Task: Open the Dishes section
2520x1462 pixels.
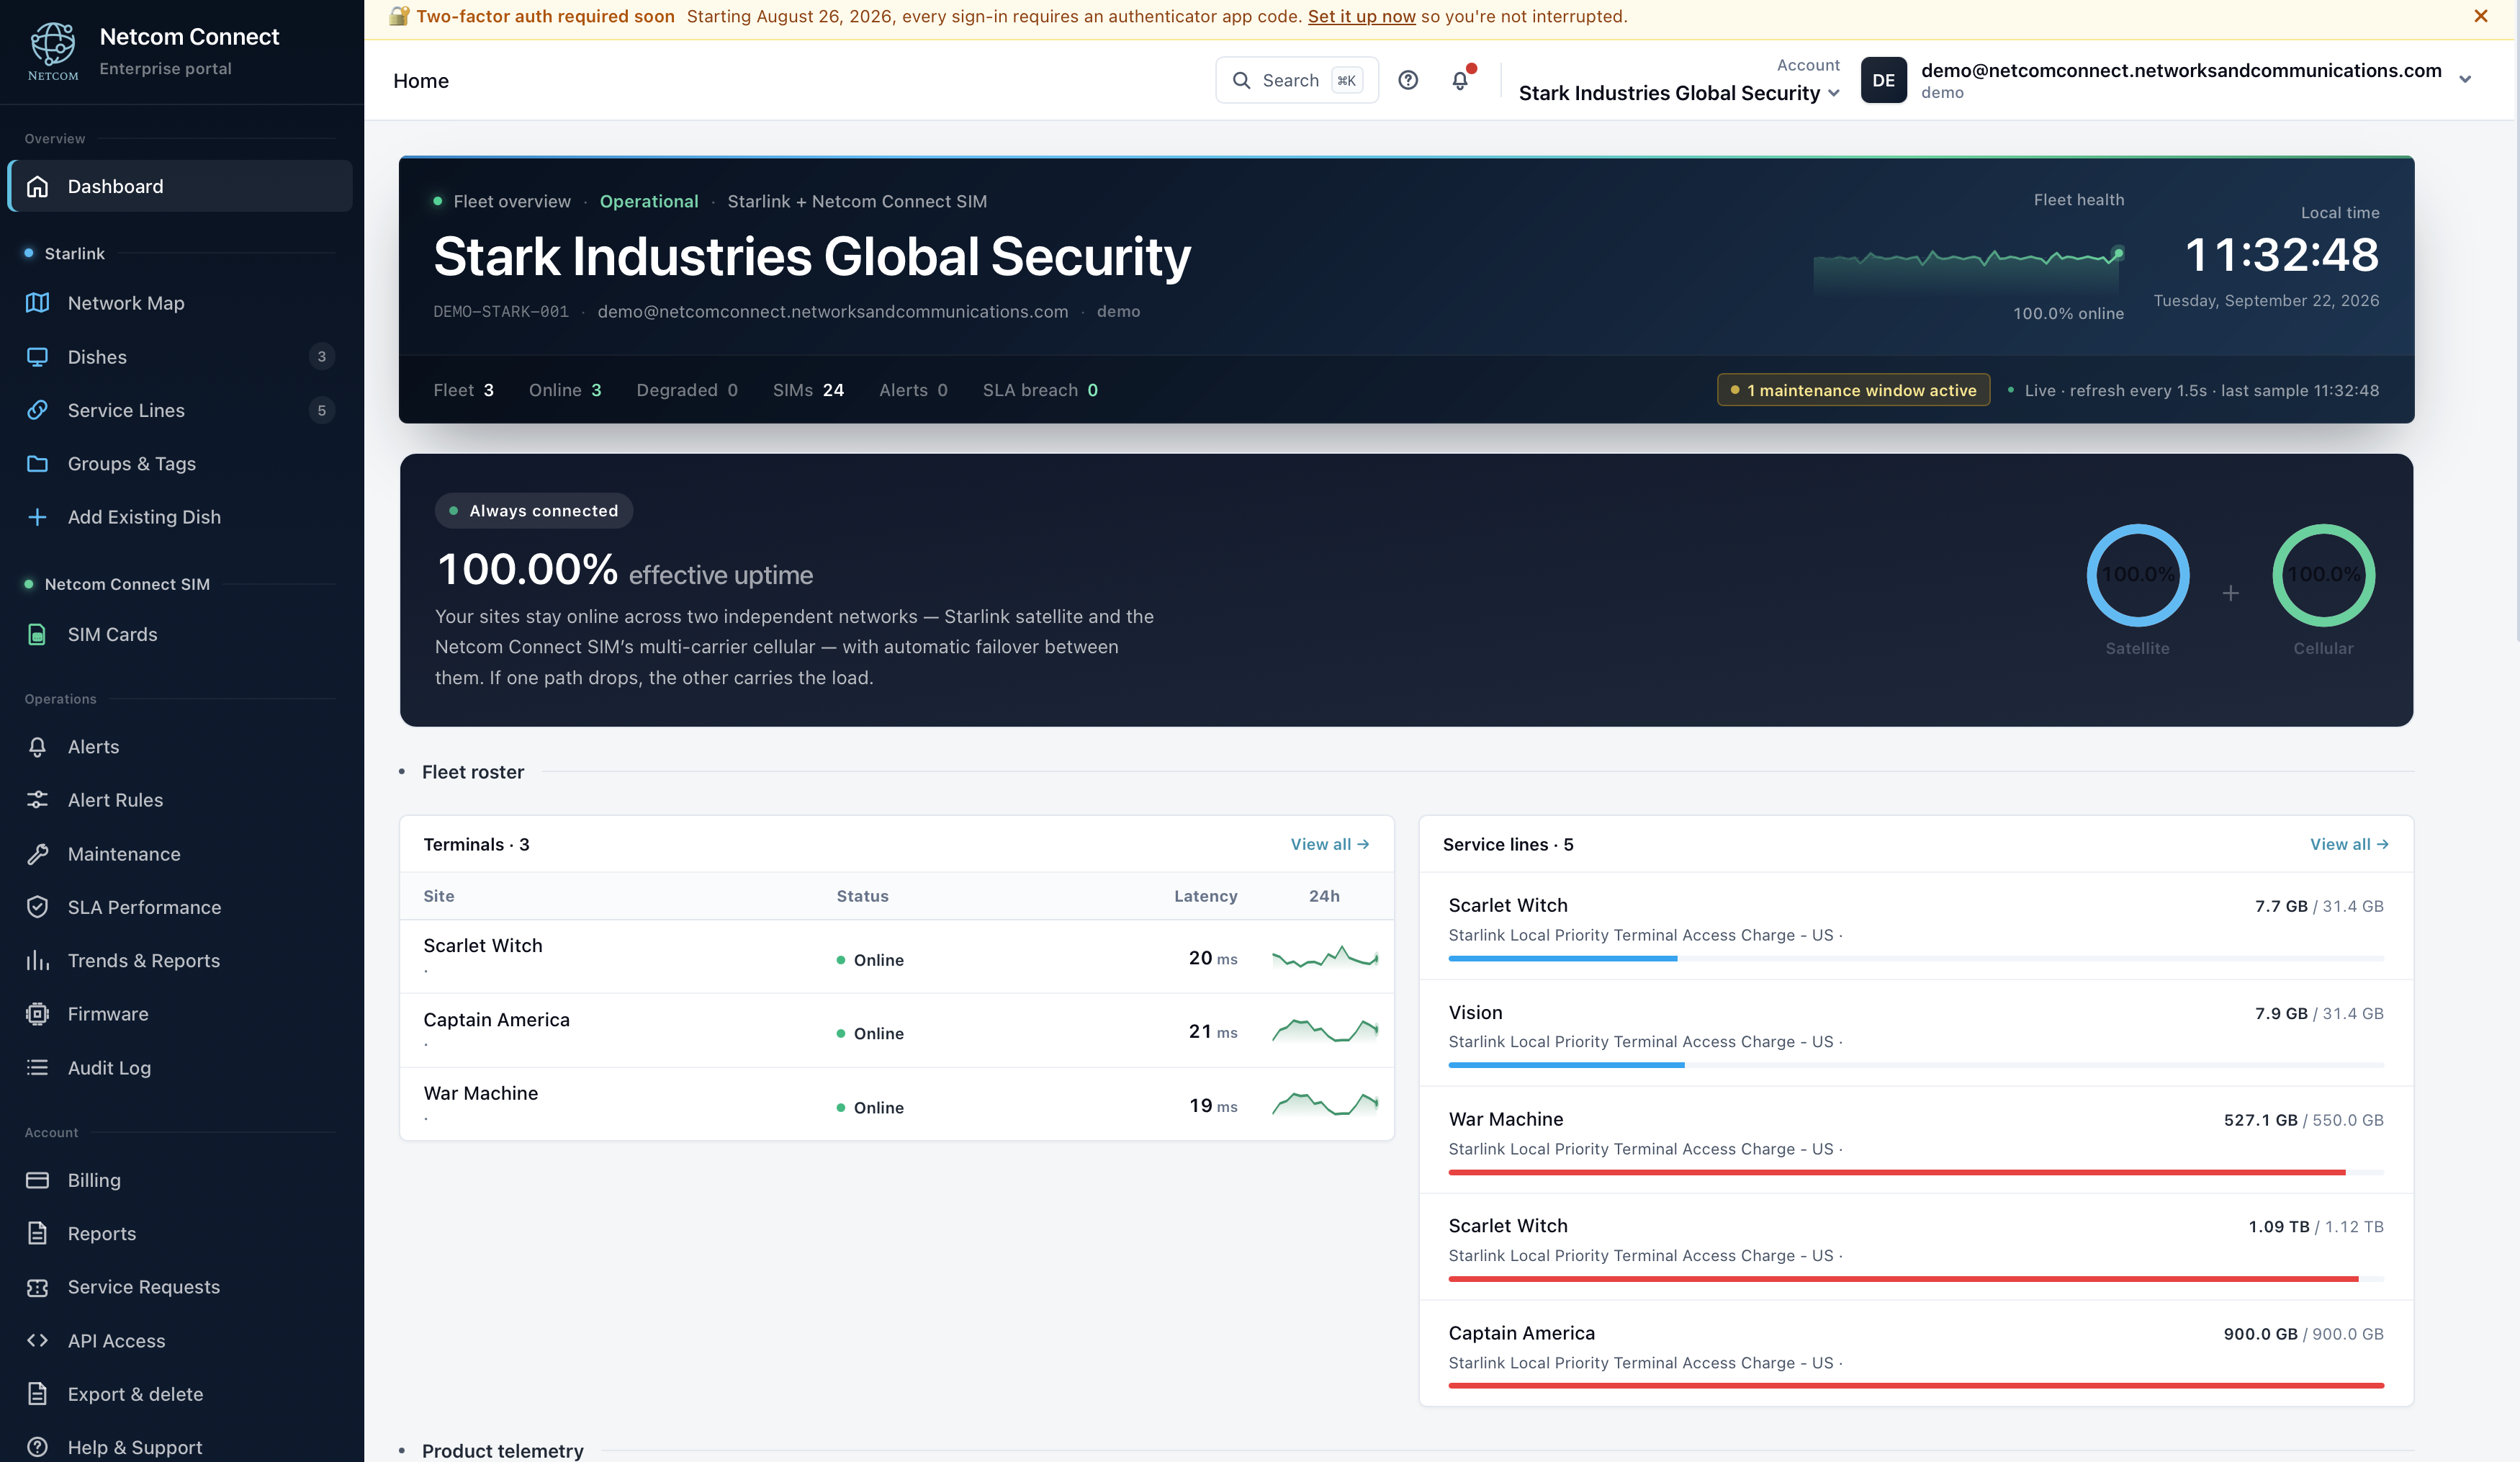Action: click(180, 357)
